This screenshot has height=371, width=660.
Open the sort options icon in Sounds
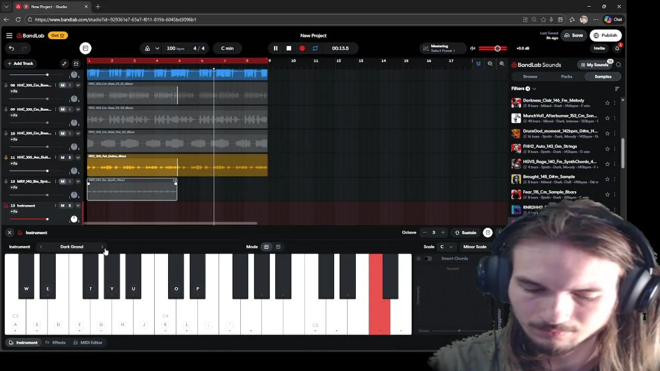(617, 89)
